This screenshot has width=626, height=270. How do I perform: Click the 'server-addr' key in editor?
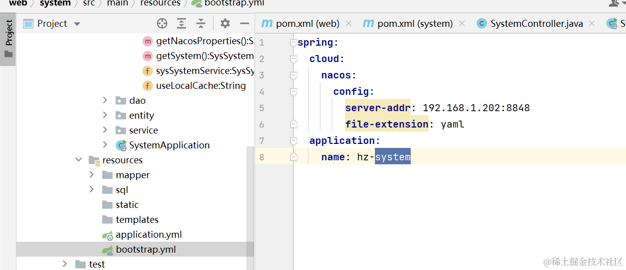coord(378,108)
